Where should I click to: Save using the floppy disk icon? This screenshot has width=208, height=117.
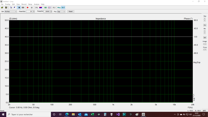point(6,7)
